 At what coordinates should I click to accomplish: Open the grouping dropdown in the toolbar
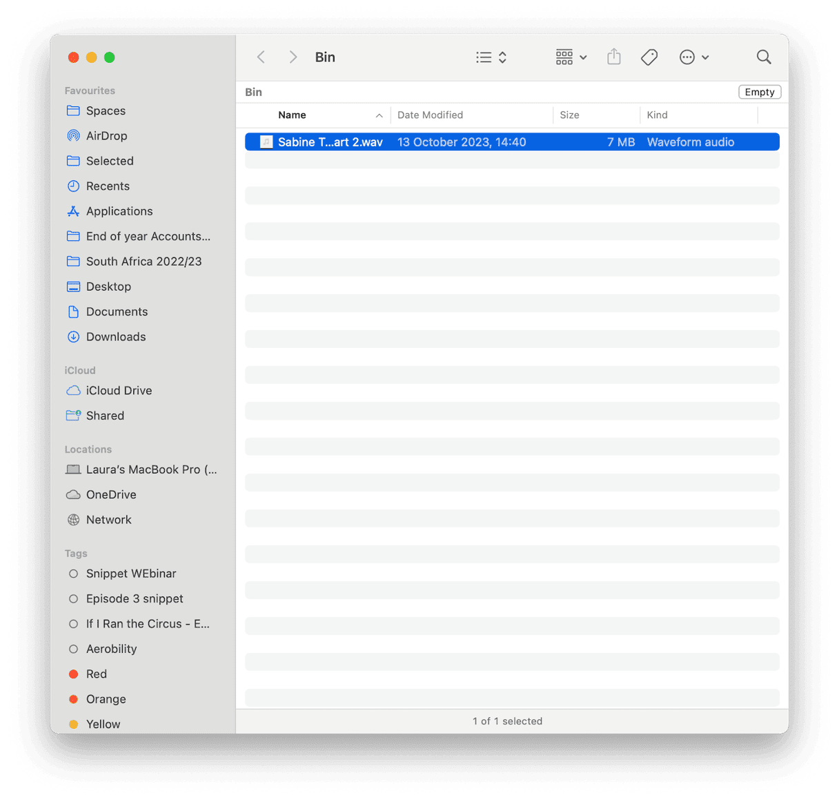[x=571, y=57]
